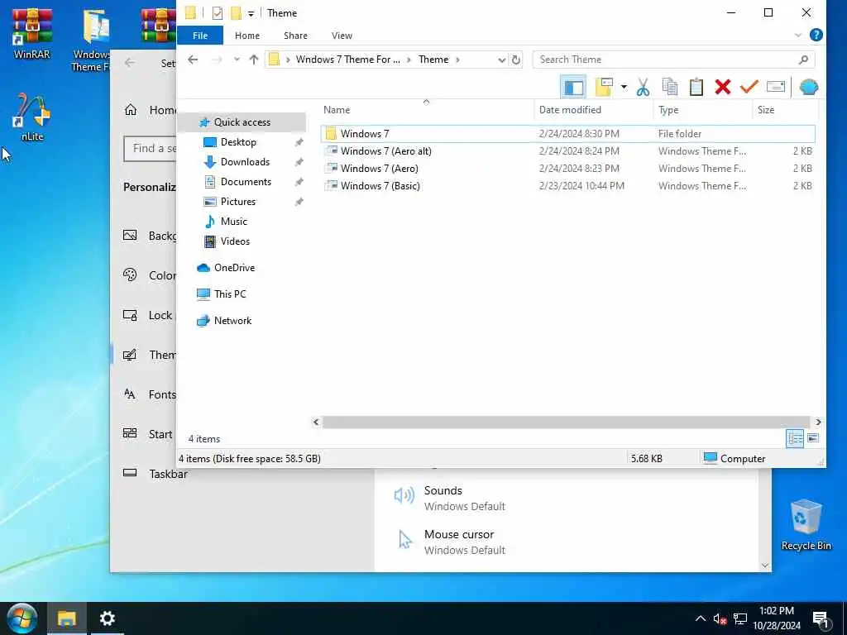This screenshot has width=847, height=635.
Task: Select Windows 7 (Aero) theme file
Action: (567, 169)
